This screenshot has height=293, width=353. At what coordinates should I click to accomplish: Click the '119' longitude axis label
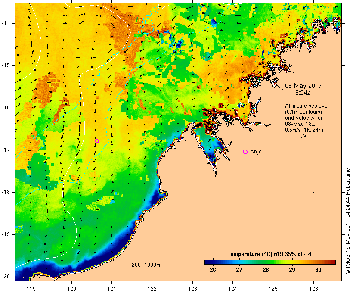coord(31,289)
